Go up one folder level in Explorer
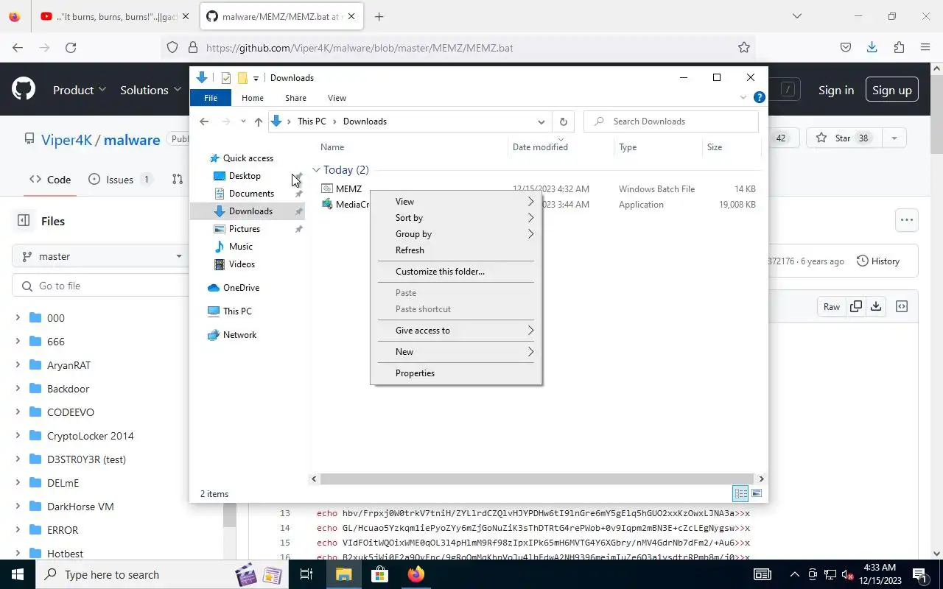Screen dimensions: 943x589 coord(258,121)
